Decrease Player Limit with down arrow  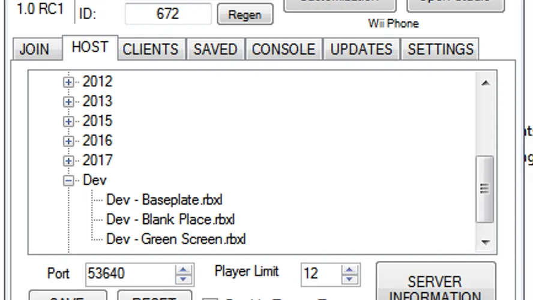pyautogui.click(x=349, y=279)
